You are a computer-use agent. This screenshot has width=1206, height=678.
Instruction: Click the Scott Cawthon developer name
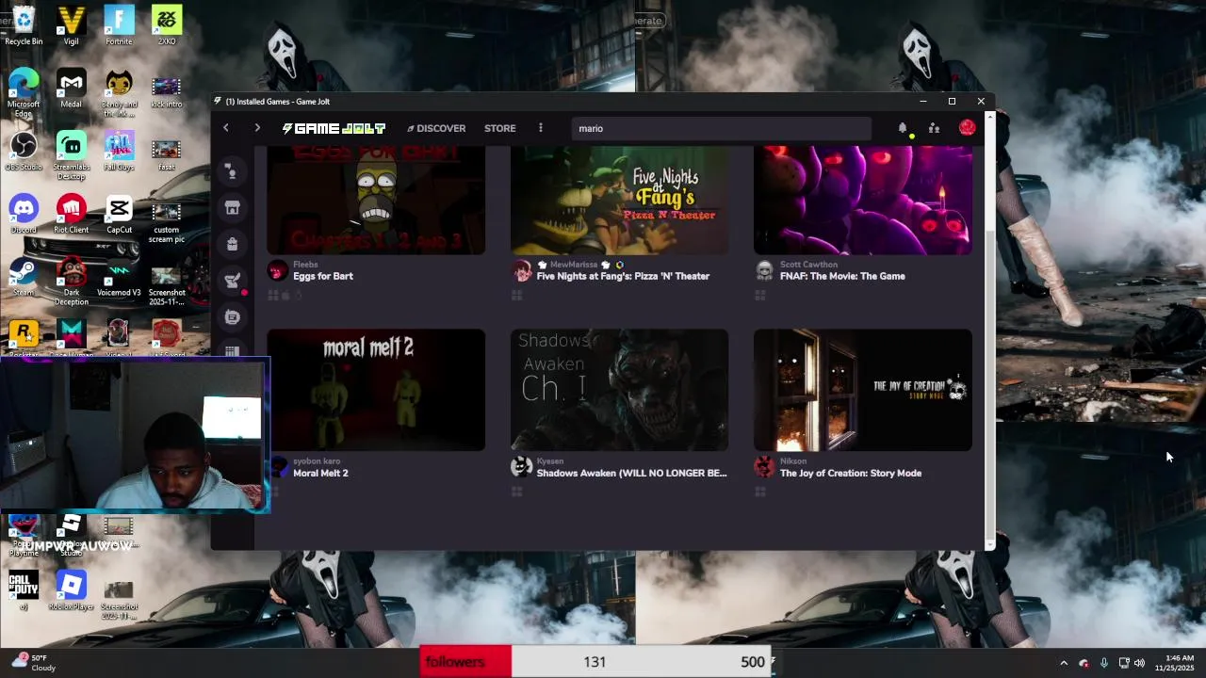[x=808, y=265]
